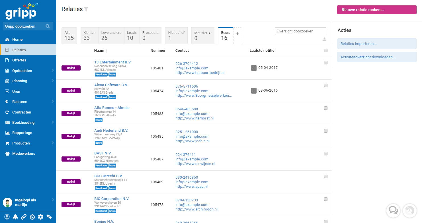Open Home via its dashboard icon
The image size is (422, 223).
click(x=7, y=40)
